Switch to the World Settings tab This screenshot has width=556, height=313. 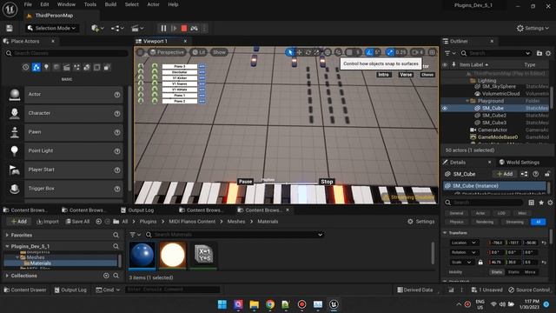pos(520,163)
